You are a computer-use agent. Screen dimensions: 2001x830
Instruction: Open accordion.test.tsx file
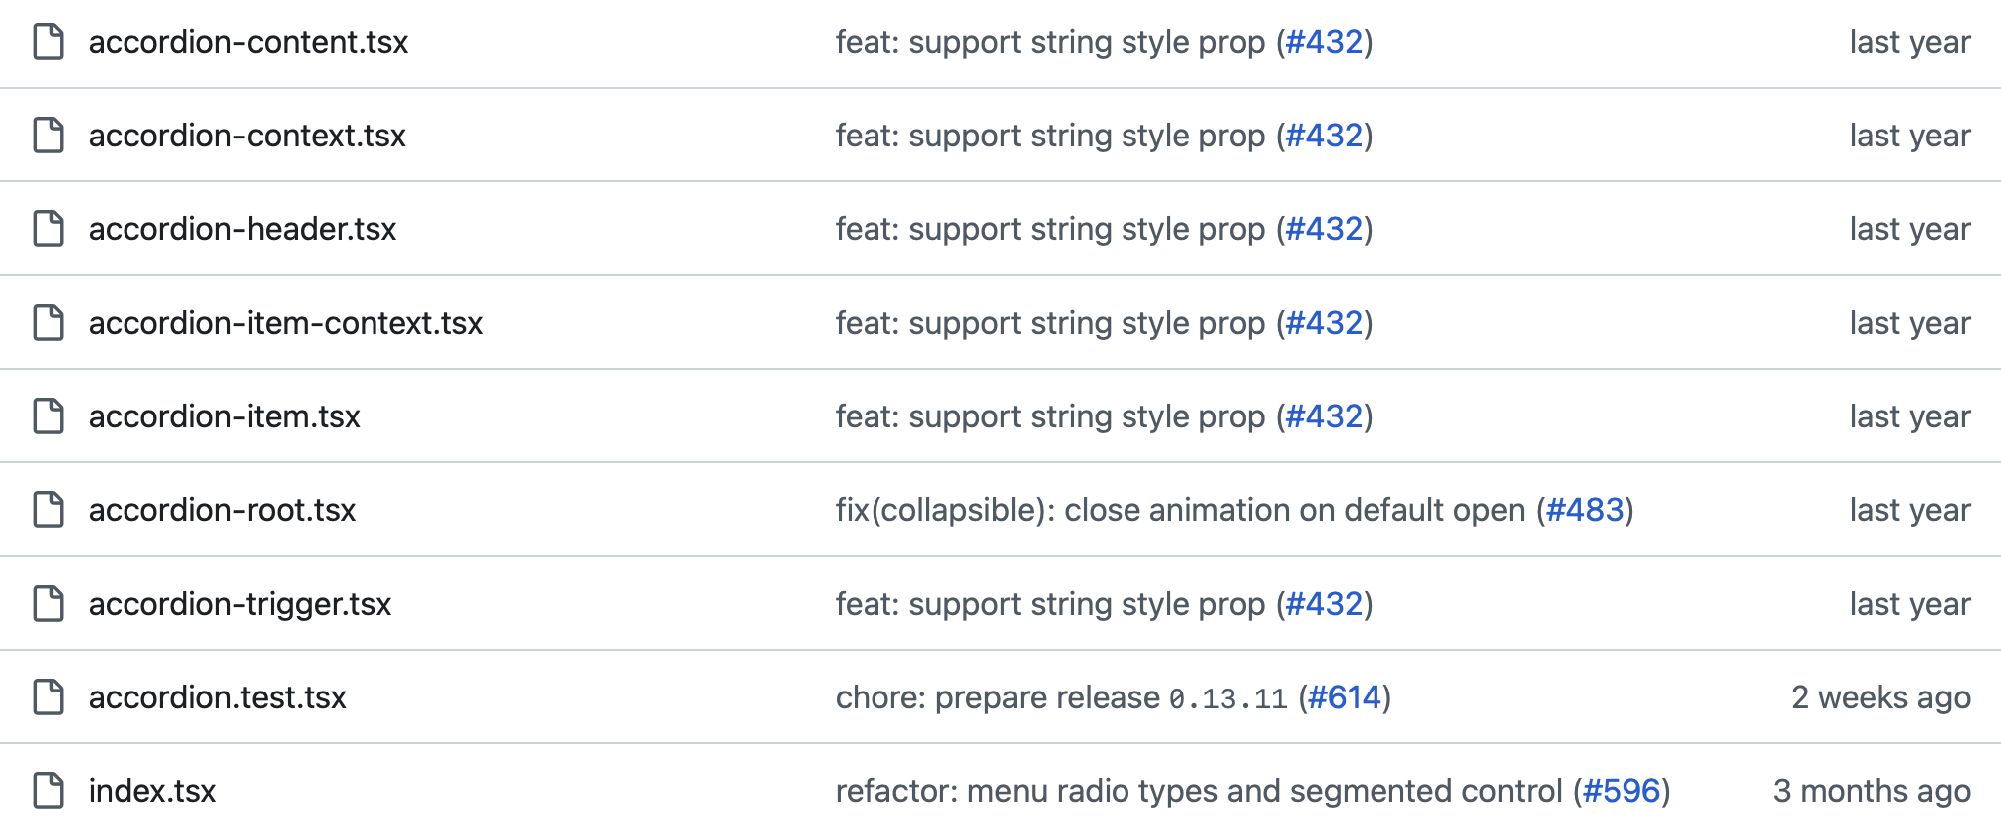coord(217,697)
